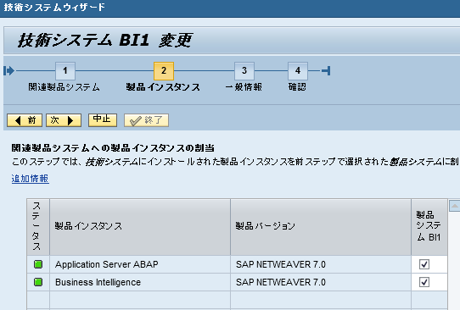Go to step 1 関連製品システム
Viewport: 460px width, 310px height.
(65, 71)
